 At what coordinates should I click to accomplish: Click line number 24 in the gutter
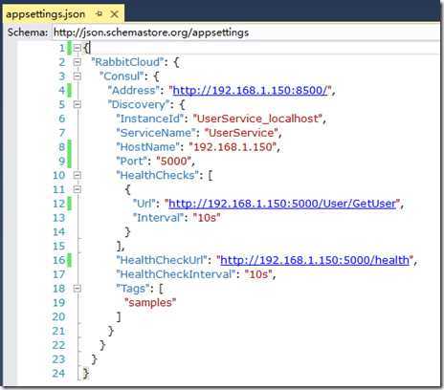point(58,374)
